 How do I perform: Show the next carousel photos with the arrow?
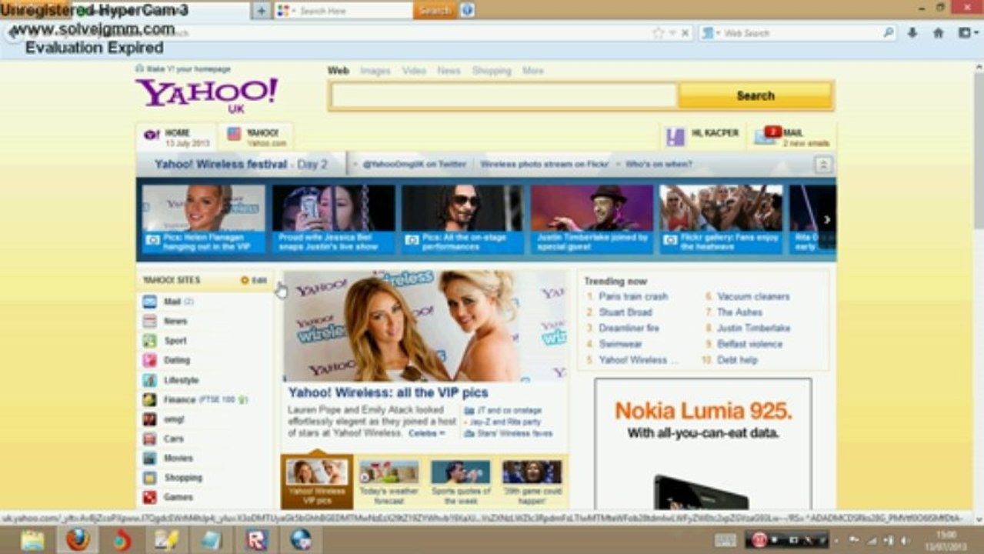[x=827, y=219]
